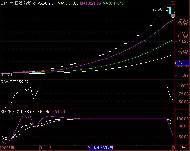Click the 75.00 label on RSV axis
Screen dimensions: 190x151
pyautogui.click(x=183, y=94)
